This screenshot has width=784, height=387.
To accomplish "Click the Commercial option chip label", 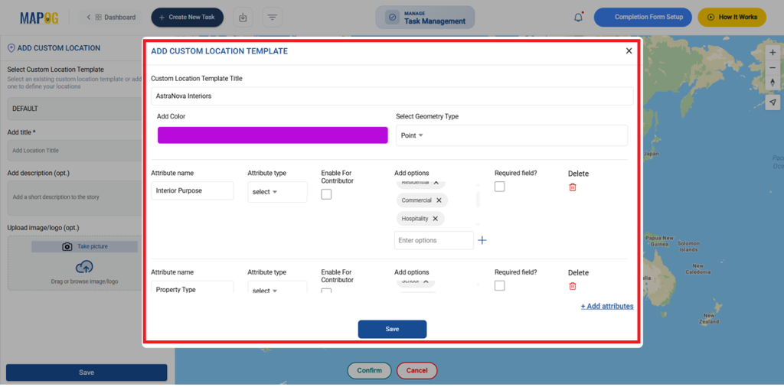I will pos(416,200).
